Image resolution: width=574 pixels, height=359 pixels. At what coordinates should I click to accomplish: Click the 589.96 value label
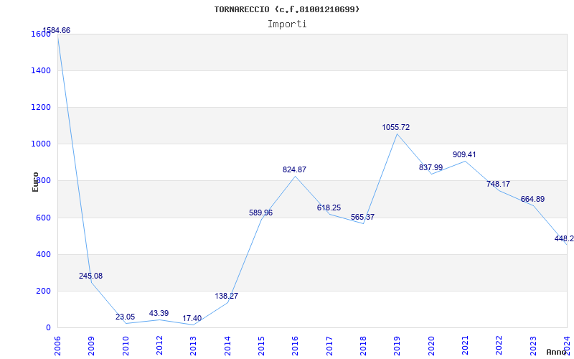pos(260,213)
